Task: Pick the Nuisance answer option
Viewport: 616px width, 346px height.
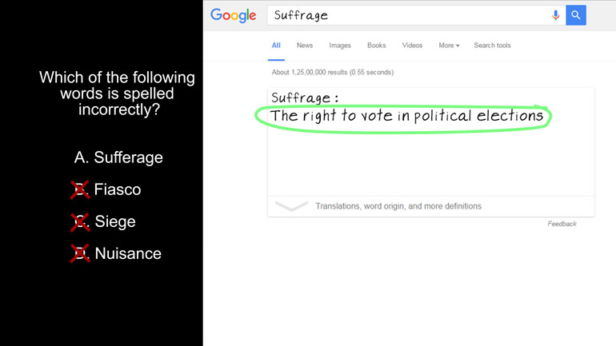Action: (128, 253)
